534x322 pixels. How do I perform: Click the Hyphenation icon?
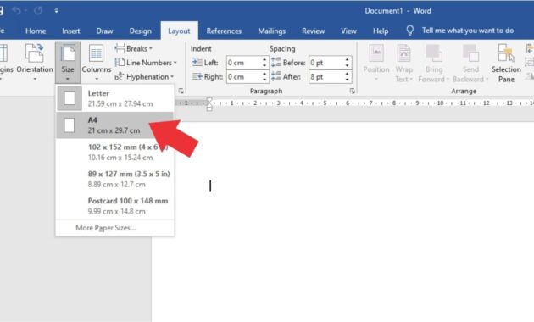(x=119, y=76)
